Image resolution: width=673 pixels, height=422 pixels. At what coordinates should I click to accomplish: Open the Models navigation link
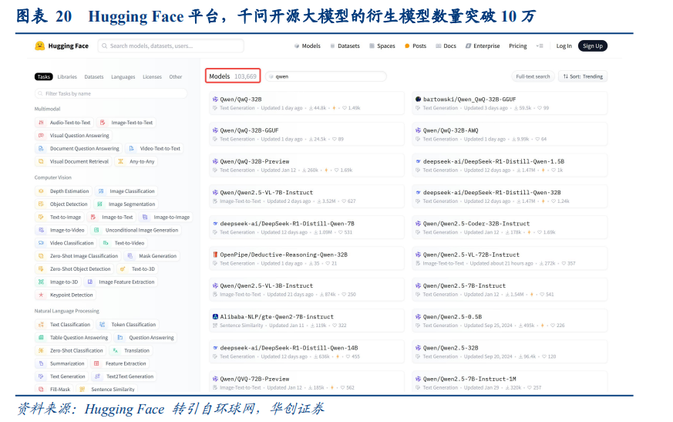tap(308, 46)
